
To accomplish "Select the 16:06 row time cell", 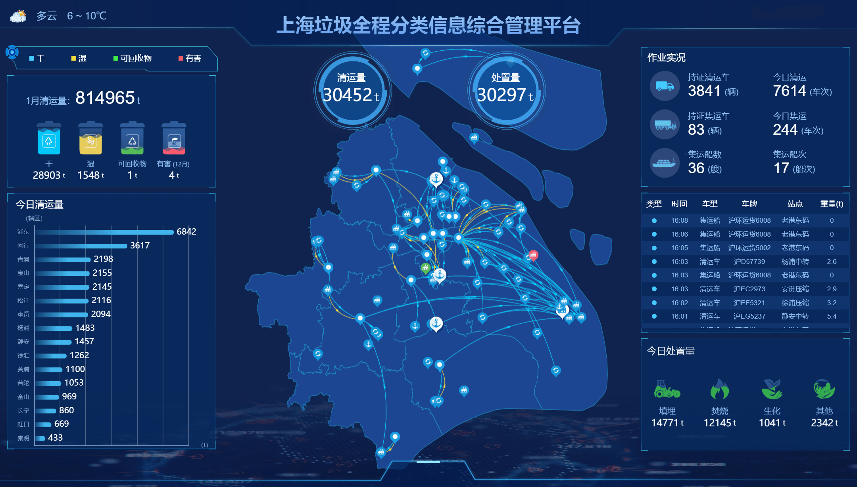I will pos(679,234).
